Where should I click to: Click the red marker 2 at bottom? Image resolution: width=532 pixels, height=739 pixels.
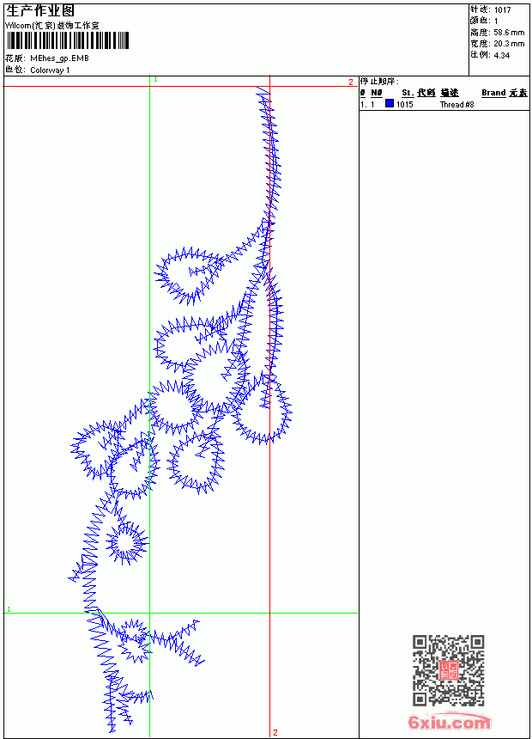[x=275, y=732]
